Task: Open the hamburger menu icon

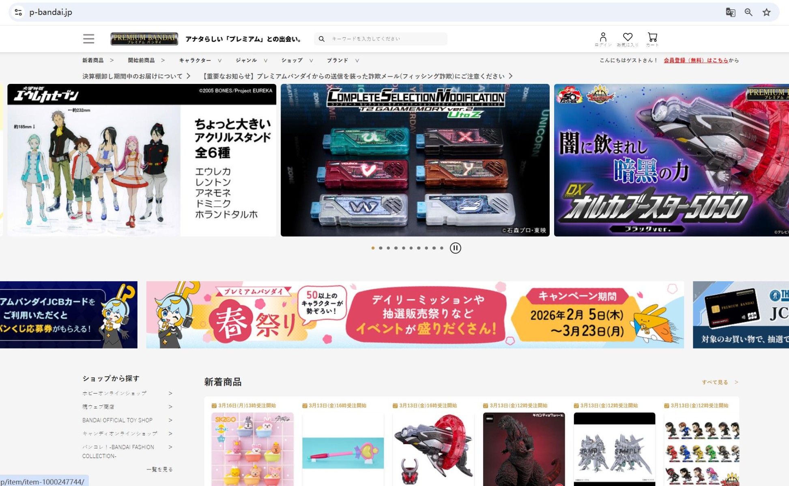Action: tap(88, 39)
